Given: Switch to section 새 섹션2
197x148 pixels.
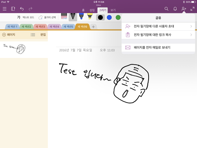Looking at the screenshot, I should pos(26,27).
